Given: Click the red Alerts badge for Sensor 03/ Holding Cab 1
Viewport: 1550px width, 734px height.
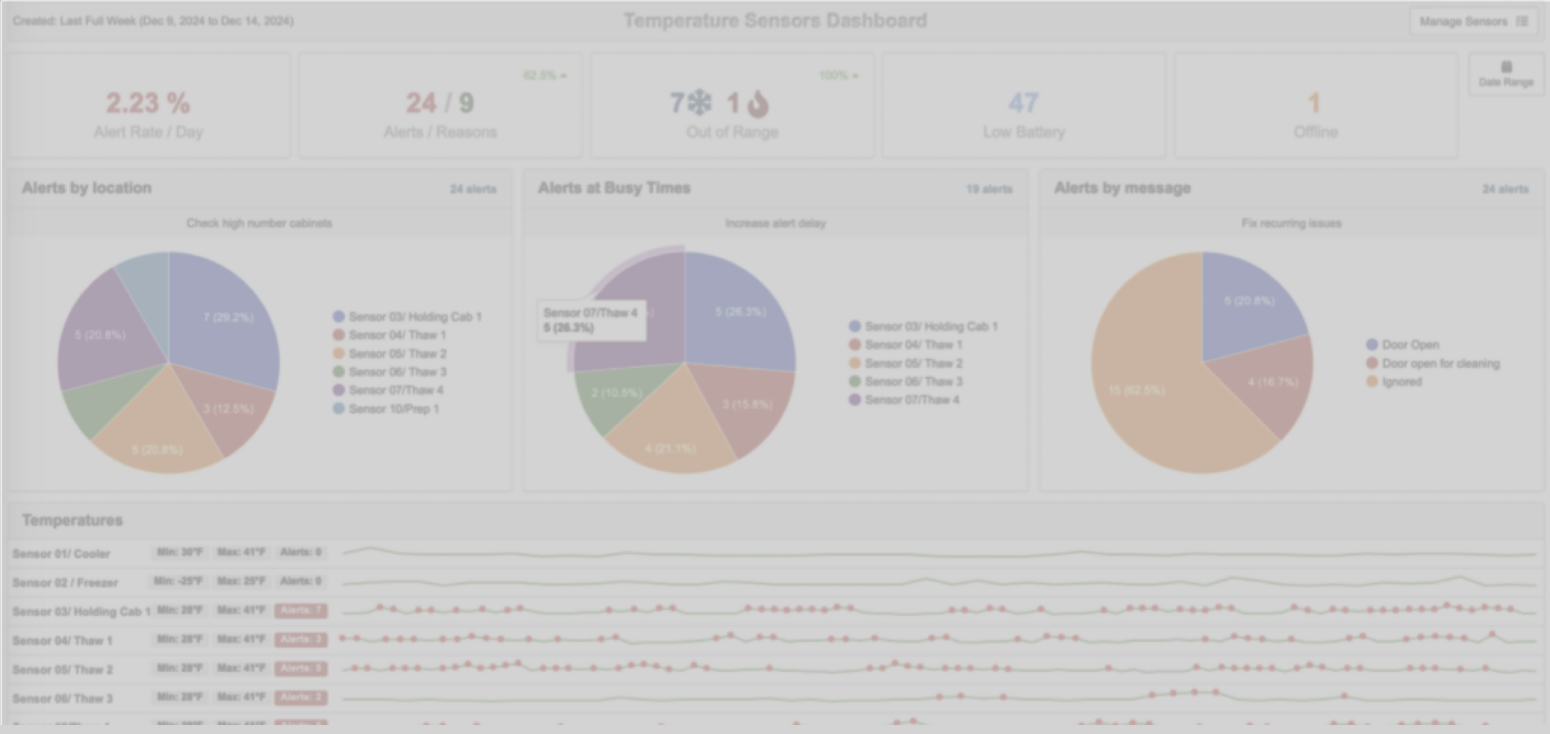Looking at the screenshot, I should (300, 610).
